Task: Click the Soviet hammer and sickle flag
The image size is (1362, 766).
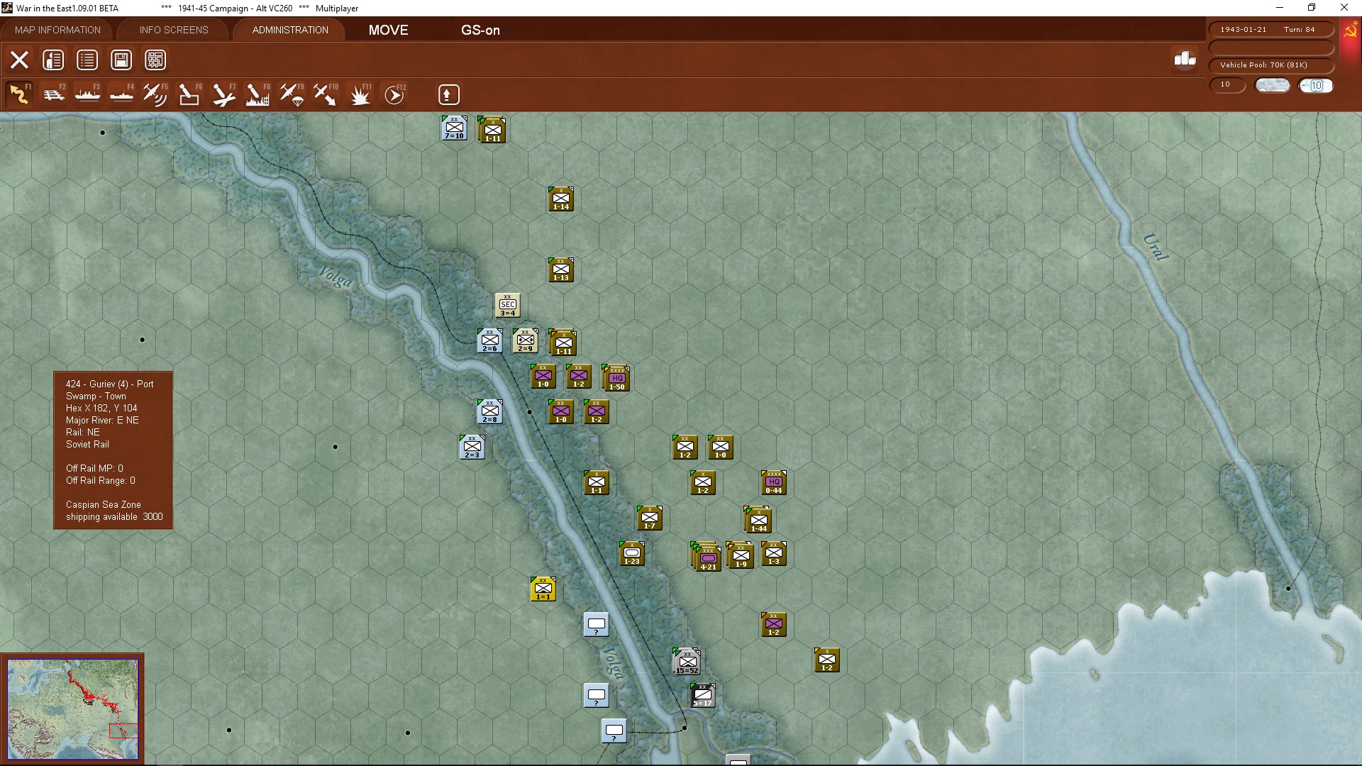Action: (x=1350, y=31)
